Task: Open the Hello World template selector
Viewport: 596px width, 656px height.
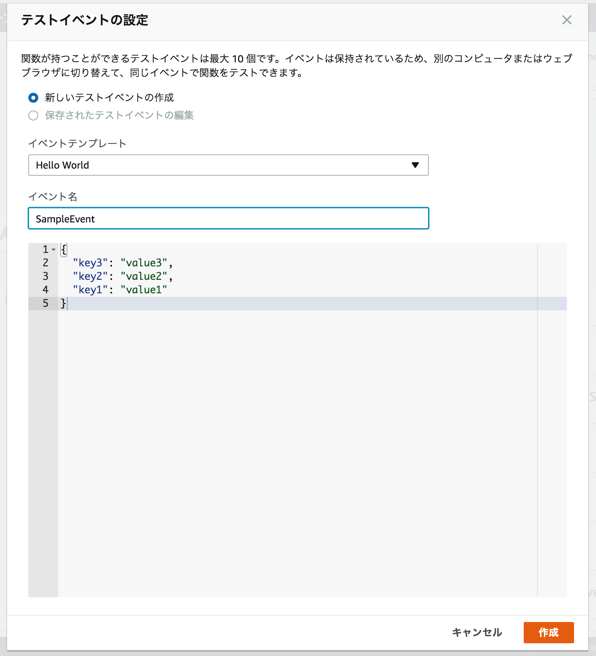Action: pos(229,165)
